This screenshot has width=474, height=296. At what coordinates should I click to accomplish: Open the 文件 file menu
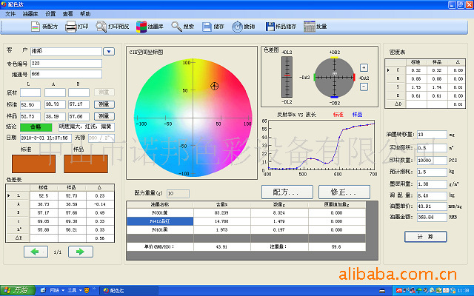[x=10, y=14]
